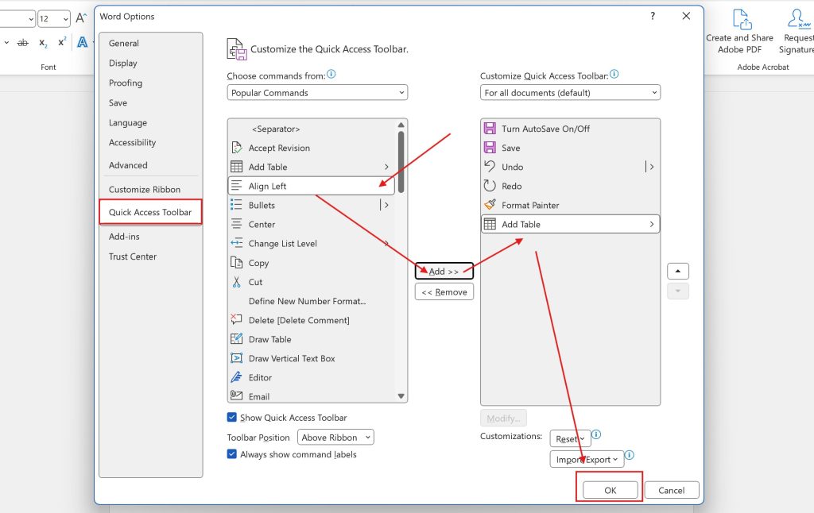Viewport: 814px width, 513px height.
Task: Open the For all documents dropdown
Action: pyautogui.click(x=569, y=92)
